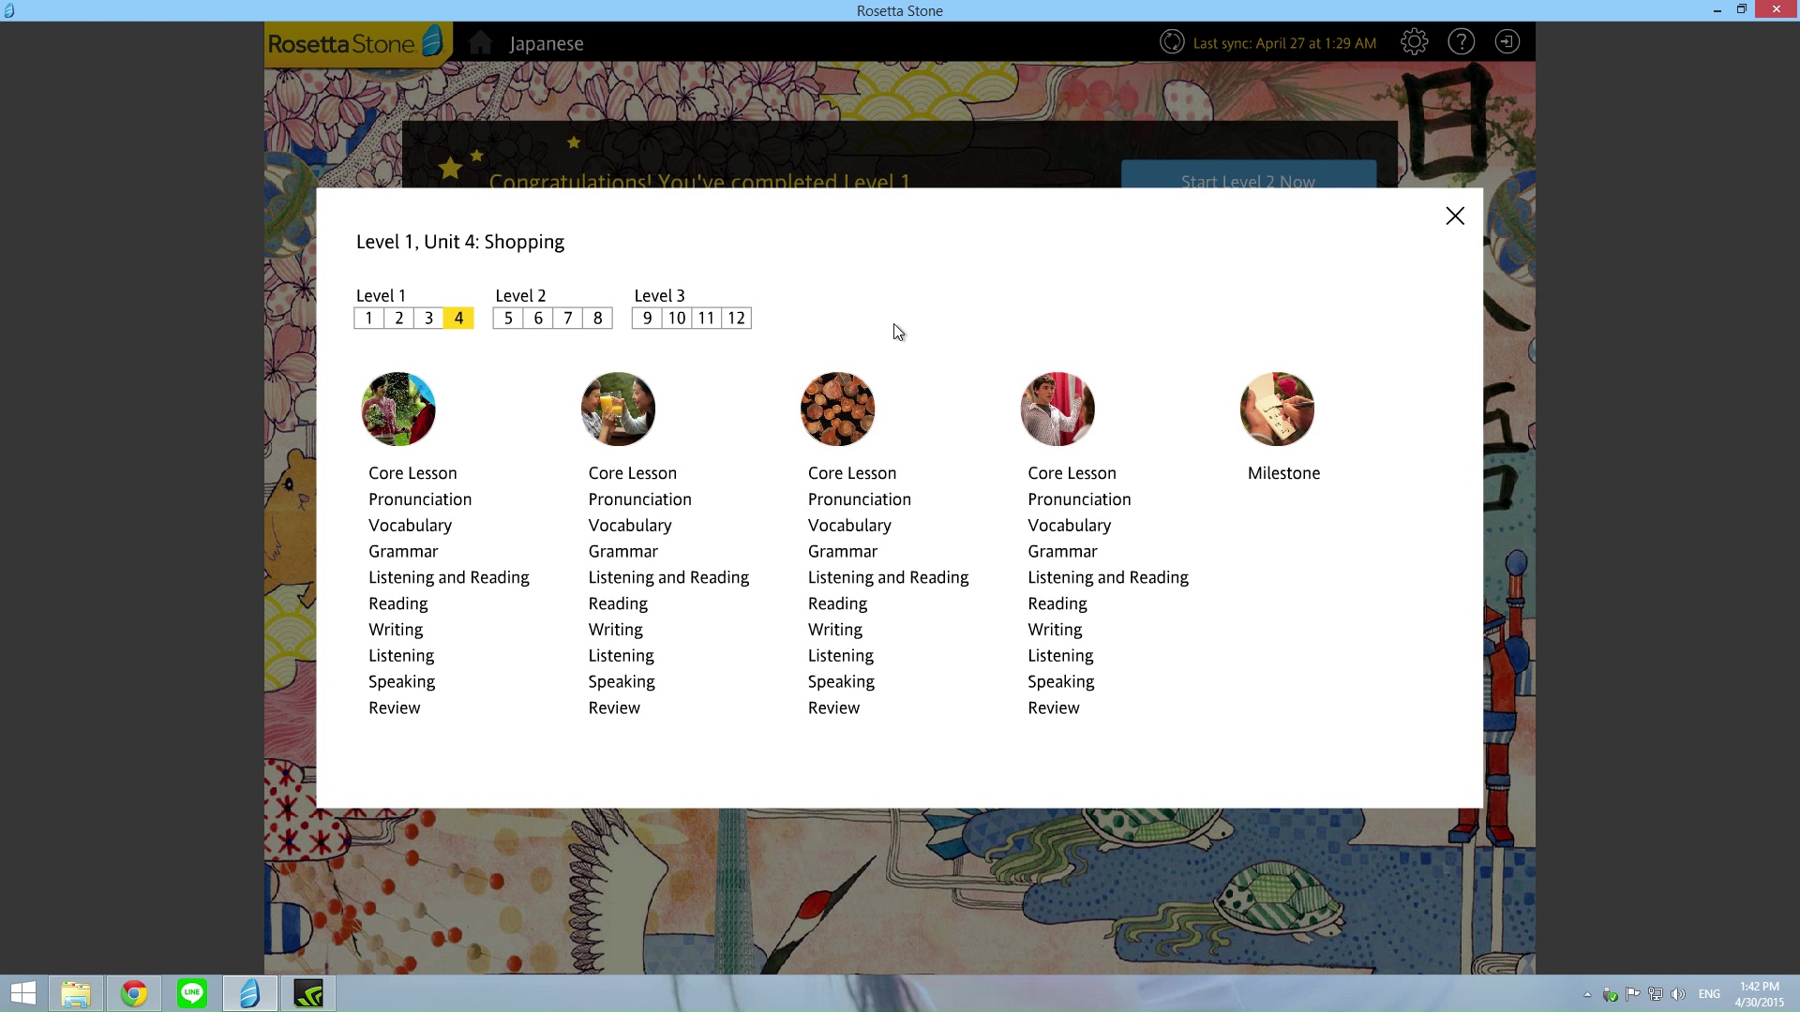The image size is (1800, 1012).
Task: Select unit 8 in Level 2
Action: point(598,319)
